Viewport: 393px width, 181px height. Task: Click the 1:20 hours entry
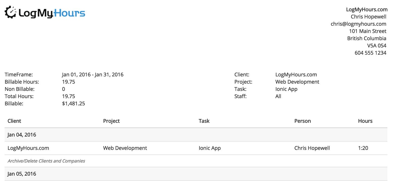(x=363, y=148)
